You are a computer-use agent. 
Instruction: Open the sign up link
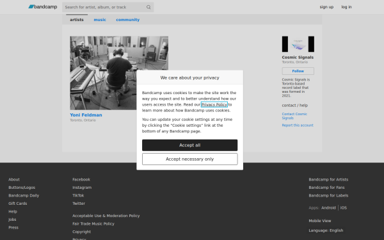coord(326,7)
